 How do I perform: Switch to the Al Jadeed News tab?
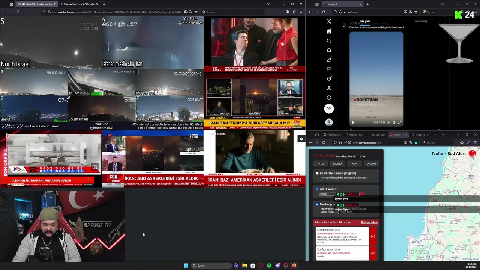pos(420,135)
